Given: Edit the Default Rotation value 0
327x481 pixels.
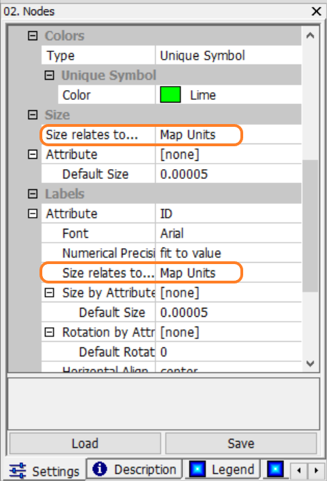Looking at the screenshot, I should coord(228,352).
